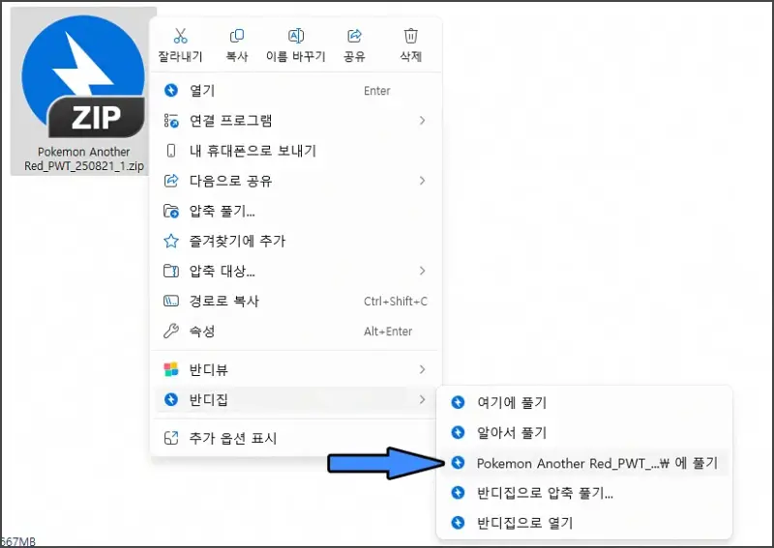
Task: Select 반디집으로 열기 option
Action: (584, 523)
